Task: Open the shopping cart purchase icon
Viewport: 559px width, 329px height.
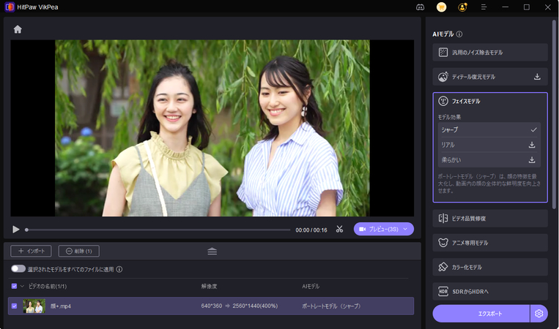Action: tap(441, 7)
